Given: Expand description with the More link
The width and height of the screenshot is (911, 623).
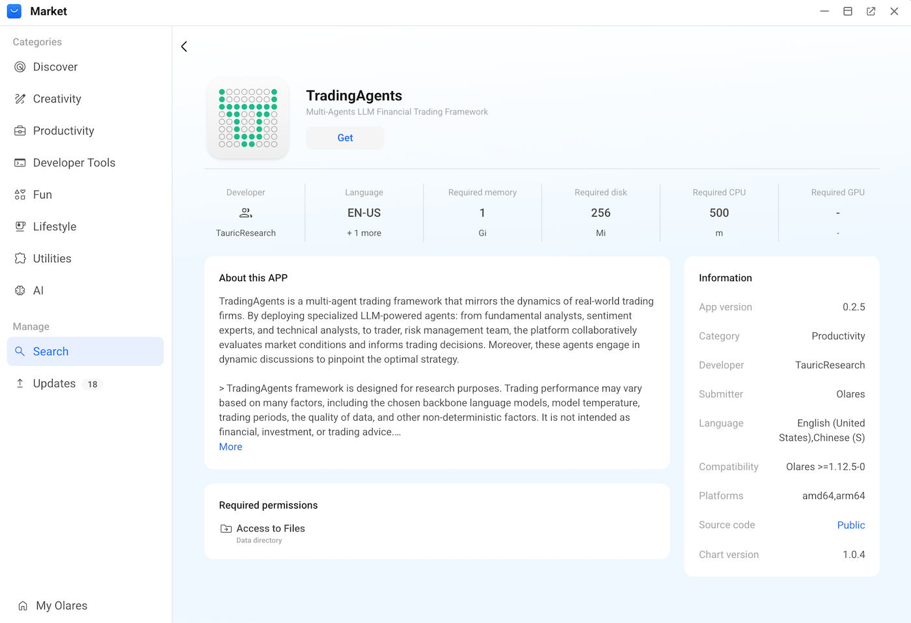Looking at the screenshot, I should coord(230,447).
